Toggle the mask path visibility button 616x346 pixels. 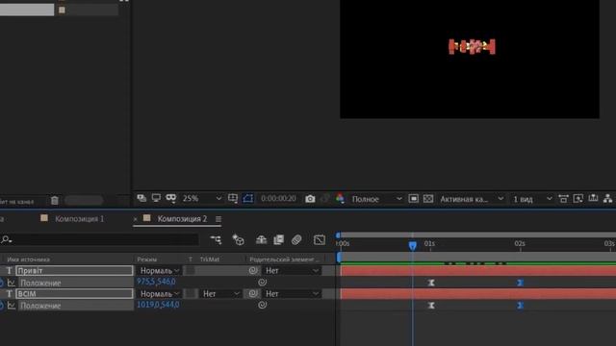click(x=248, y=199)
